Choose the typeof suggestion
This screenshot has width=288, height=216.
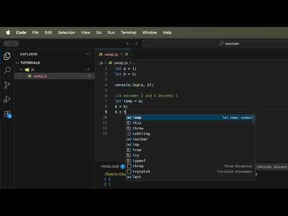pos(190,161)
